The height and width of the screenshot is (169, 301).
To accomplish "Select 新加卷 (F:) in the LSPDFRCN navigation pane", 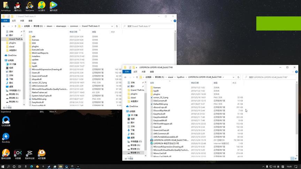I will click(135, 153).
